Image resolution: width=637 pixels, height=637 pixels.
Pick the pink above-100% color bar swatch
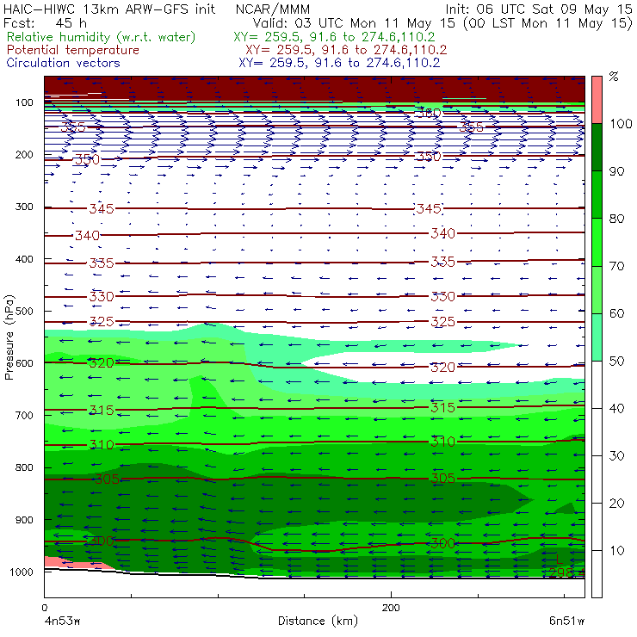(x=597, y=100)
